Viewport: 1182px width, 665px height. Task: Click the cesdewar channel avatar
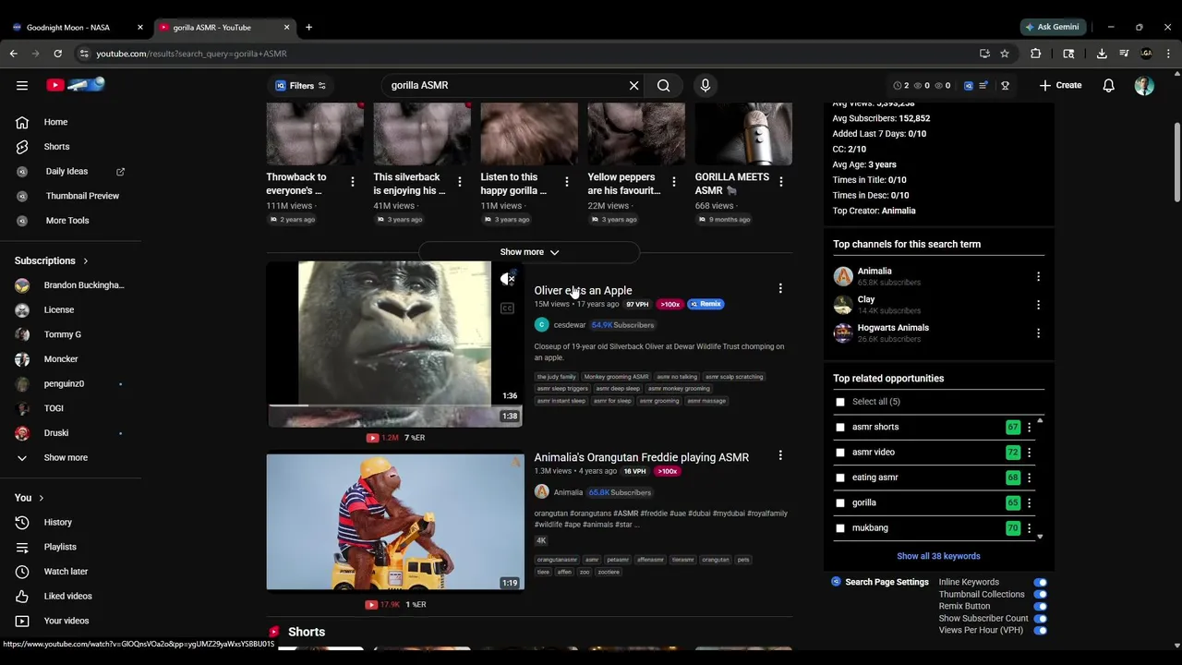(x=541, y=324)
